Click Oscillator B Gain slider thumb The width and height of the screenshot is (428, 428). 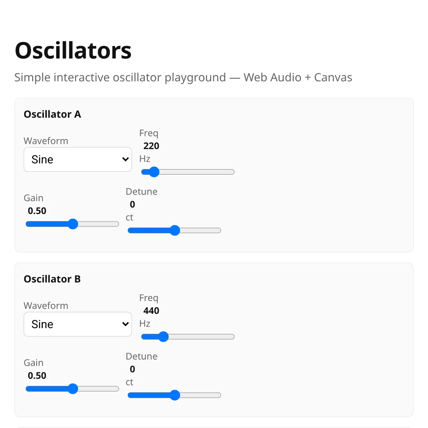(x=73, y=389)
